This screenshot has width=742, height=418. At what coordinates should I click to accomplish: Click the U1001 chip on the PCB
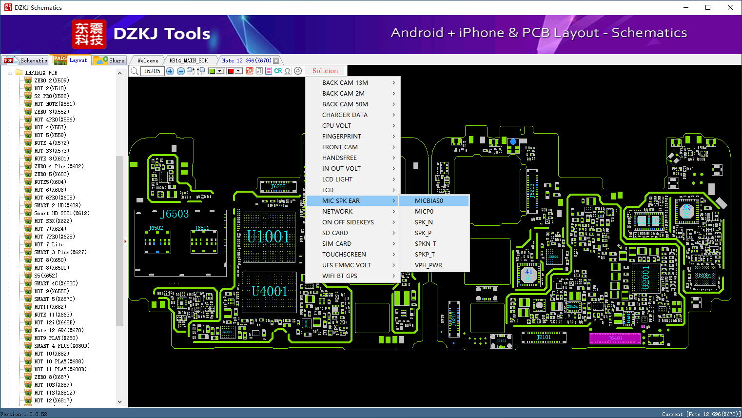pos(269,237)
